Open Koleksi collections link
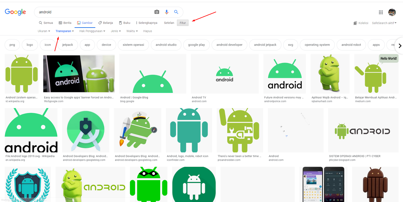The image size is (403, 202). point(363,23)
